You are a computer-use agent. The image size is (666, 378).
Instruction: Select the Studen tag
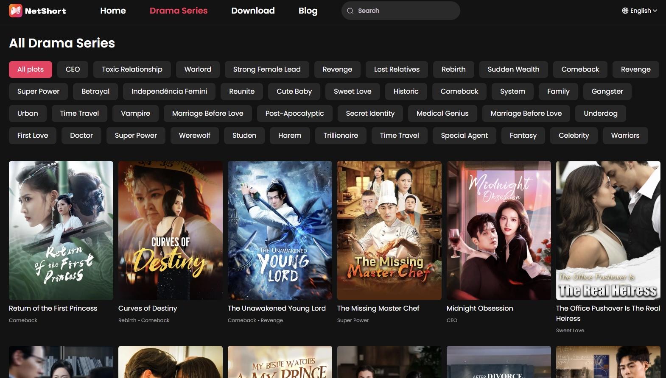coord(244,136)
